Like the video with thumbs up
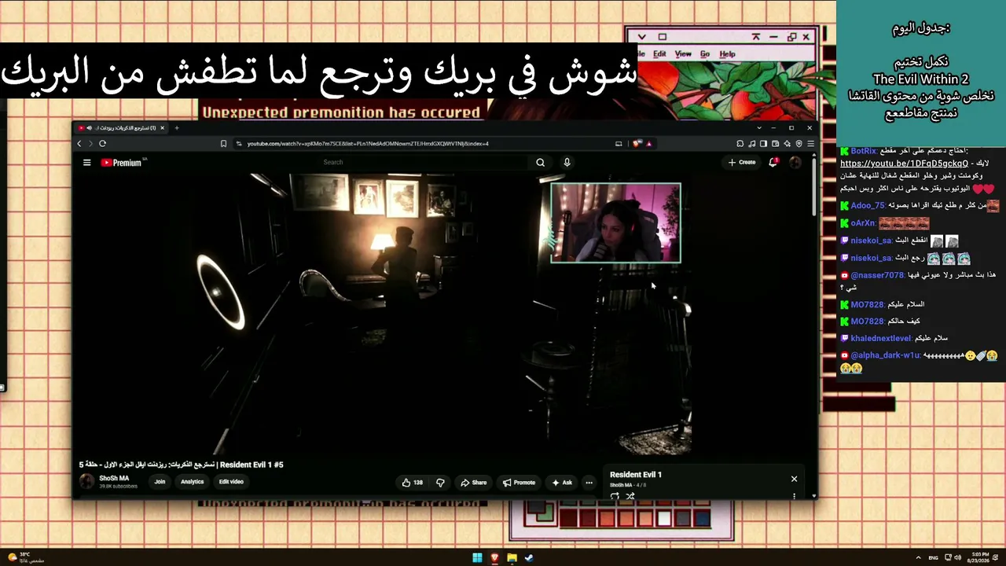This screenshot has height=566, width=1006. [413, 483]
